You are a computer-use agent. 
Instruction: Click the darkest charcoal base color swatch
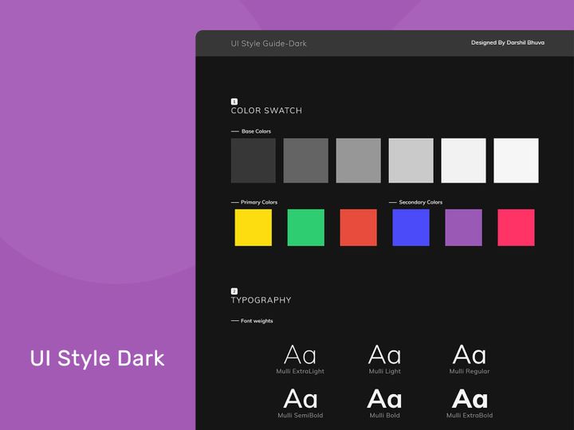click(x=254, y=161)
